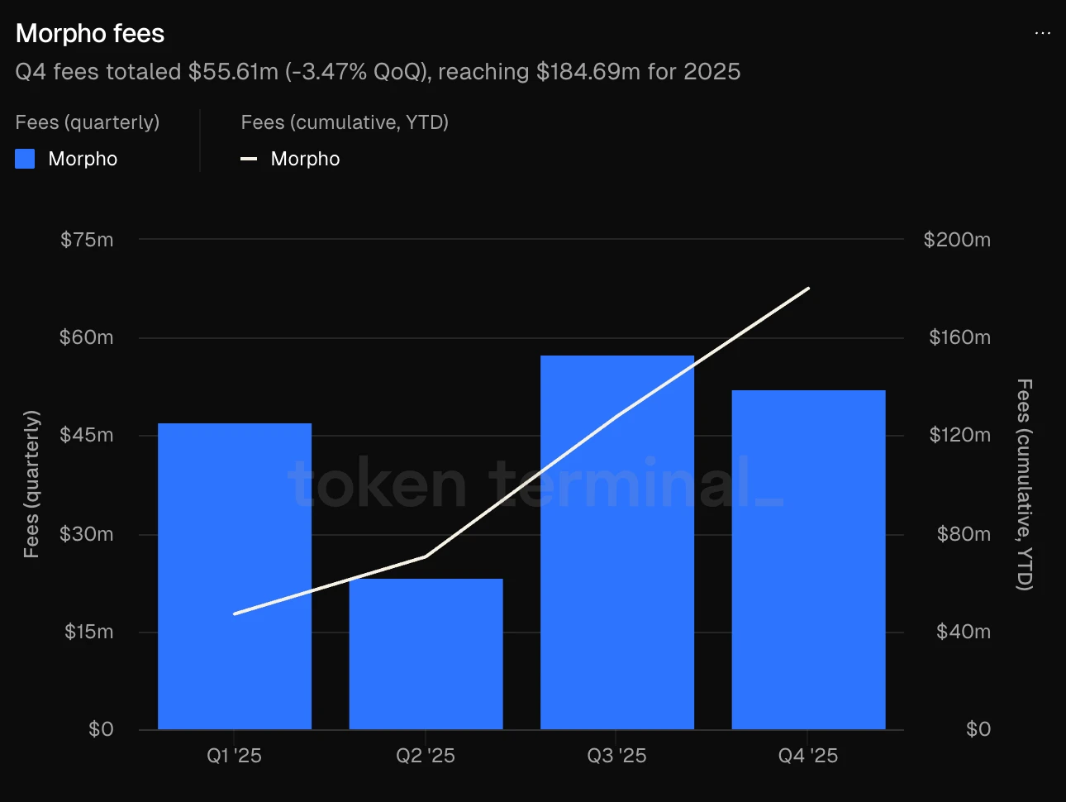The height and width of the screenshot is (802, 1066).
Task: Click the Q2 '25 blue bar
Action: click(426, 653)
